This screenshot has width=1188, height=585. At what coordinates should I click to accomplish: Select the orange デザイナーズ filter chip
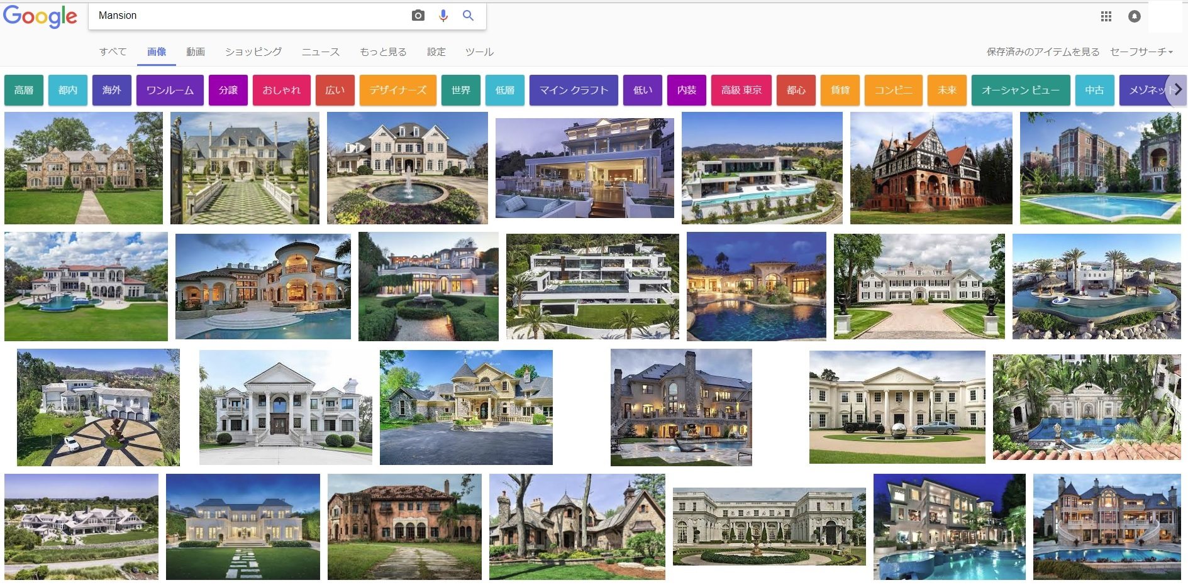(397, 90)
